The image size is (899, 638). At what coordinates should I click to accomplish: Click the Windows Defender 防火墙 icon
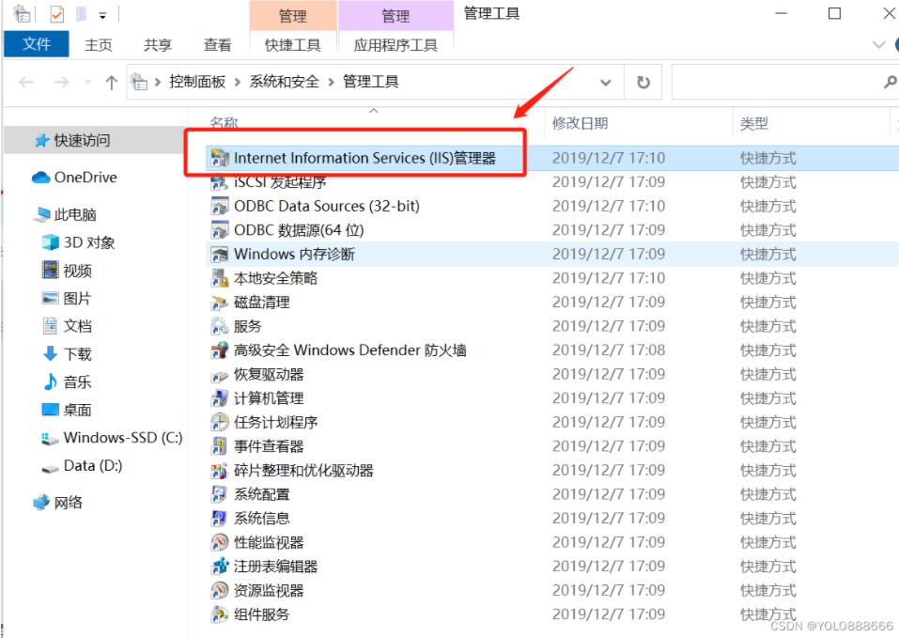(x=219, y=350)
